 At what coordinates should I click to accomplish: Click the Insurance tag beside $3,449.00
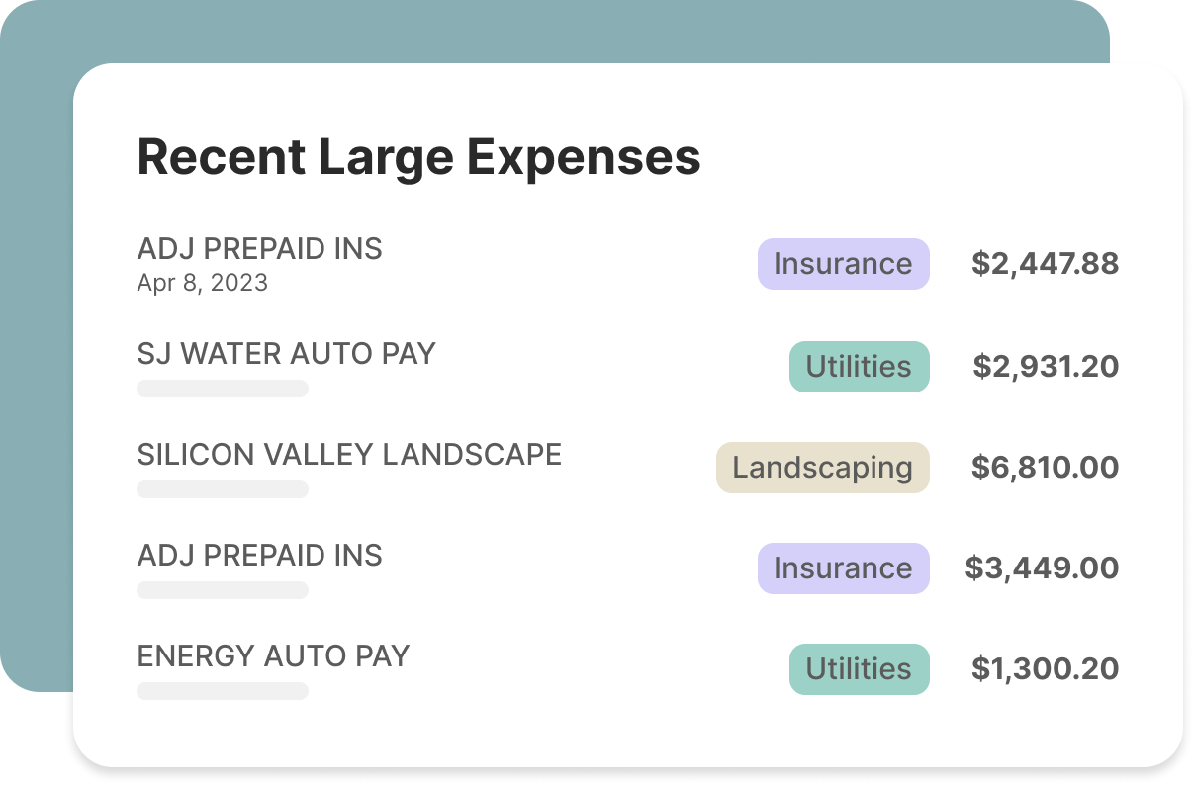pyautogui.click(x=843, y=568)
